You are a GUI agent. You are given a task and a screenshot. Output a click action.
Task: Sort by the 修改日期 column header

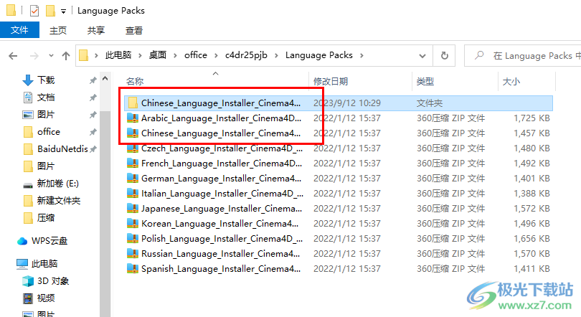coord(331,82)
